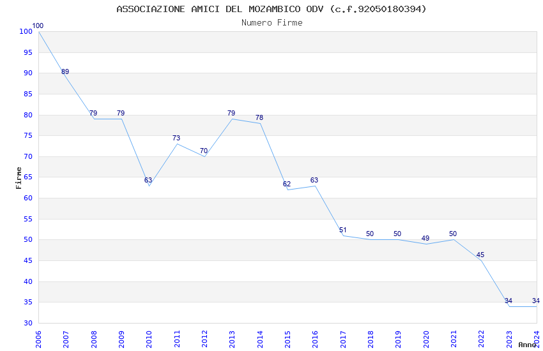543x351 pixels.
Task: Select the data point label 100 for 2006
Action: [x=38, y=26]
